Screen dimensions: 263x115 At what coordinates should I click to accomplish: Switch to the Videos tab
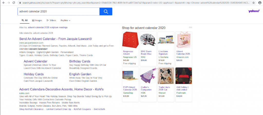coord(51,20)
